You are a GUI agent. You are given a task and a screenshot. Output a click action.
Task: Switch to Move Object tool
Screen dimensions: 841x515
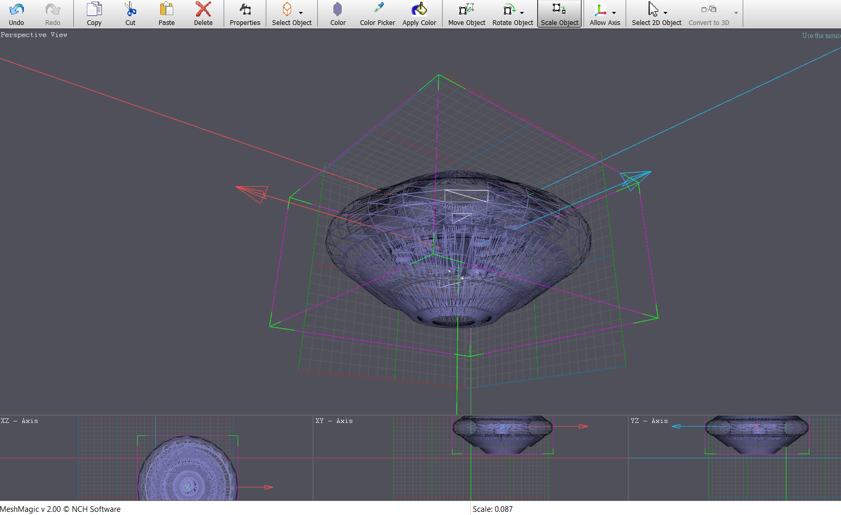pyautogui.click(x=467, y=14)
